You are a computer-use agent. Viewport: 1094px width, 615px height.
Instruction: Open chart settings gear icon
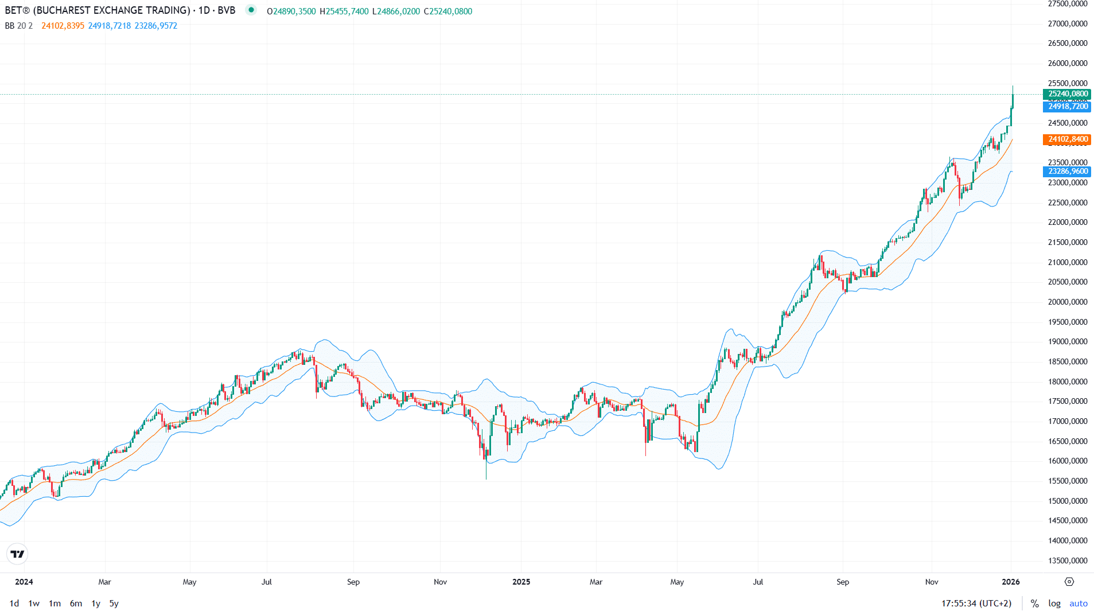click(x=1069, y=582)
